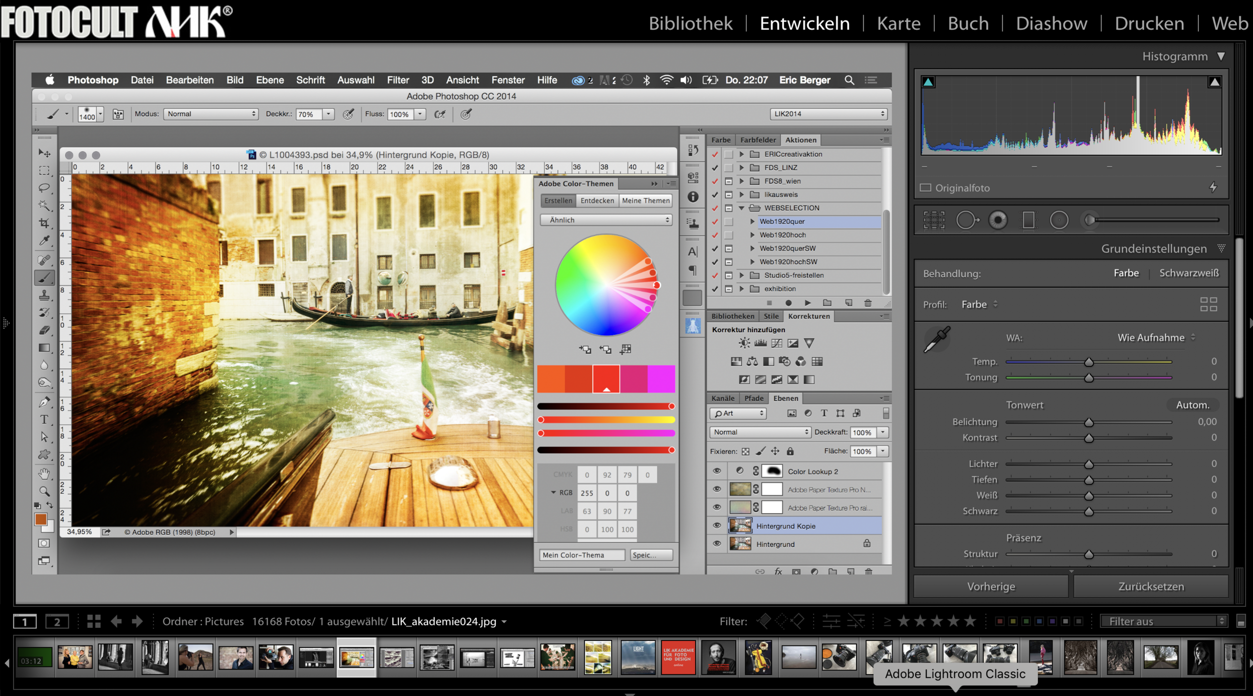Hide the Hintergrund layer
The height and width of the screenshot is (696, 1253).
717,544
